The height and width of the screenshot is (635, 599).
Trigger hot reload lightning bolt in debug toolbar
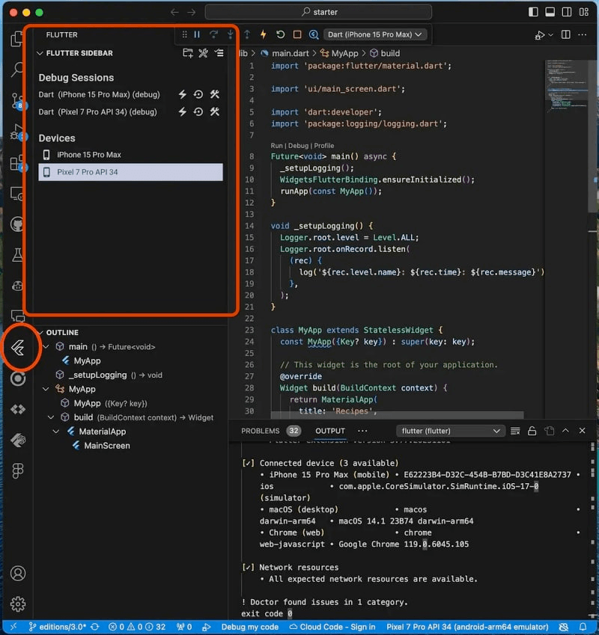[x=263, y=34]
